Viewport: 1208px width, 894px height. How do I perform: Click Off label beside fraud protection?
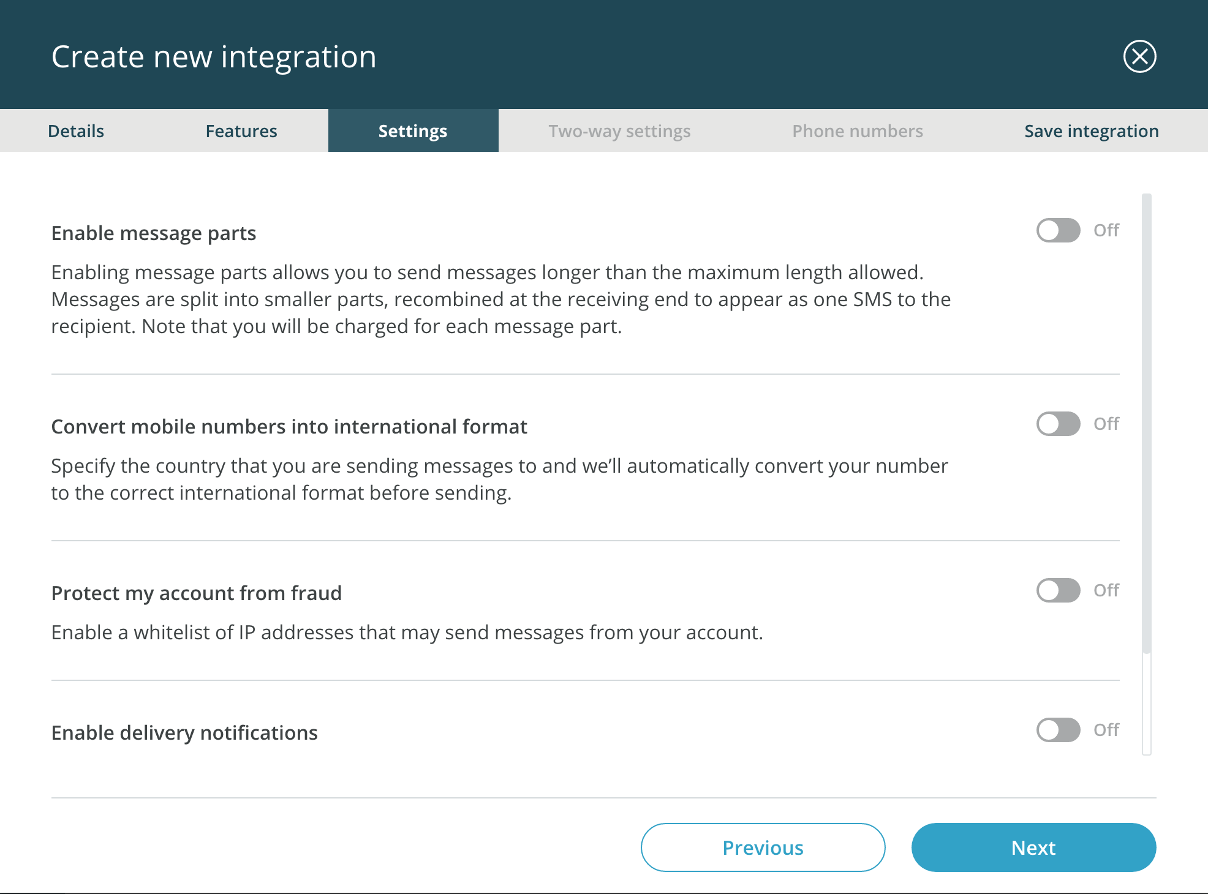point(1106,591)
